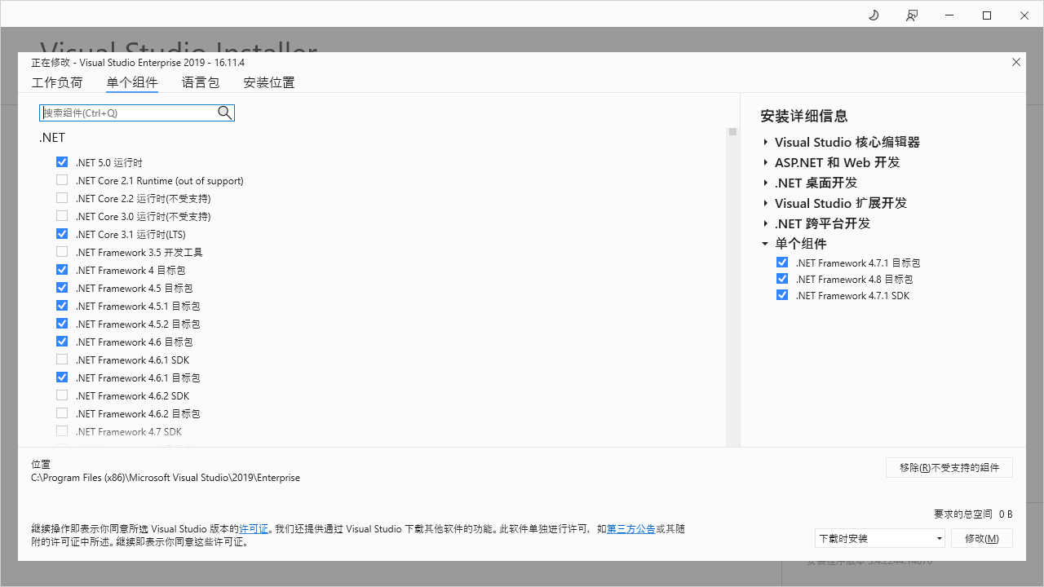Uncheck .NET Framework 4.8 目标包 in details panel
Viewport: 1044px width, 587px height.
pyautogui.click(x=782, y=279)
